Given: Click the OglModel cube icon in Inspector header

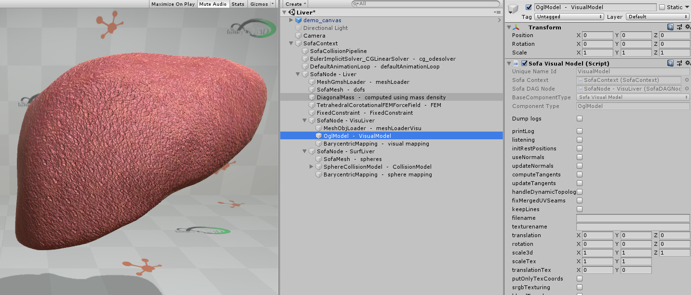Looking at the screenshot, I should 514,7.
